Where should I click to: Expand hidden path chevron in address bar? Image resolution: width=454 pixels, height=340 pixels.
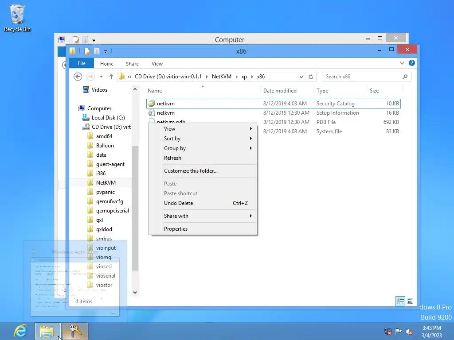pyautogui.click(x=129, y=77)
